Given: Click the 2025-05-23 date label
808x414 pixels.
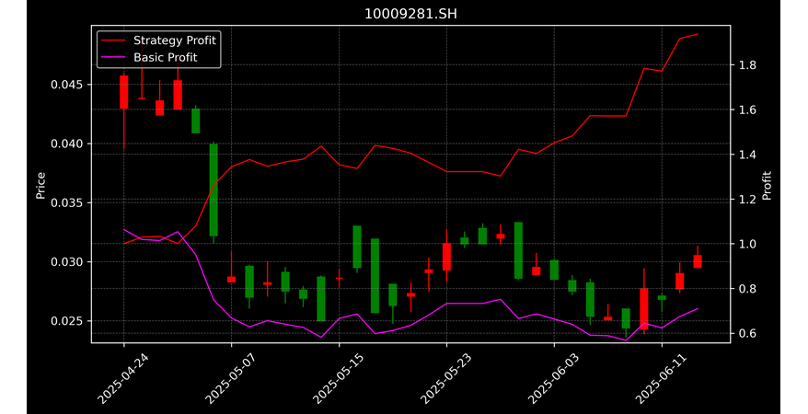Looking at the screenshot, I should point(446,379).
